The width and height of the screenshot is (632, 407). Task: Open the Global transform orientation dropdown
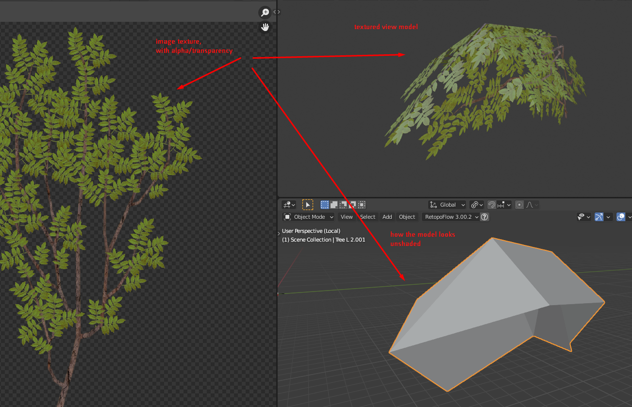(x=447, y=205)
